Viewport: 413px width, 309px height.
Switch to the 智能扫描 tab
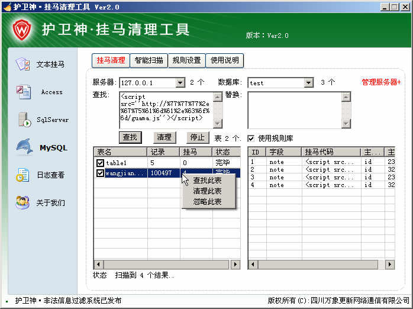click(x=149, y=60)
